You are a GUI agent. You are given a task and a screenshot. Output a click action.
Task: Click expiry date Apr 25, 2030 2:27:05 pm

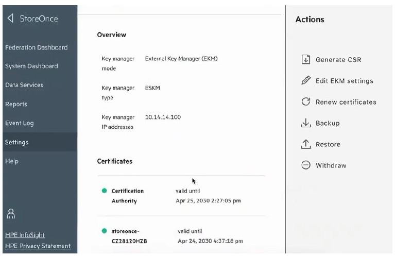click(208, 201)
